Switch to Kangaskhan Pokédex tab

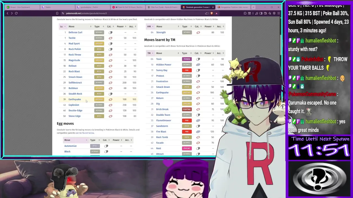233,7
